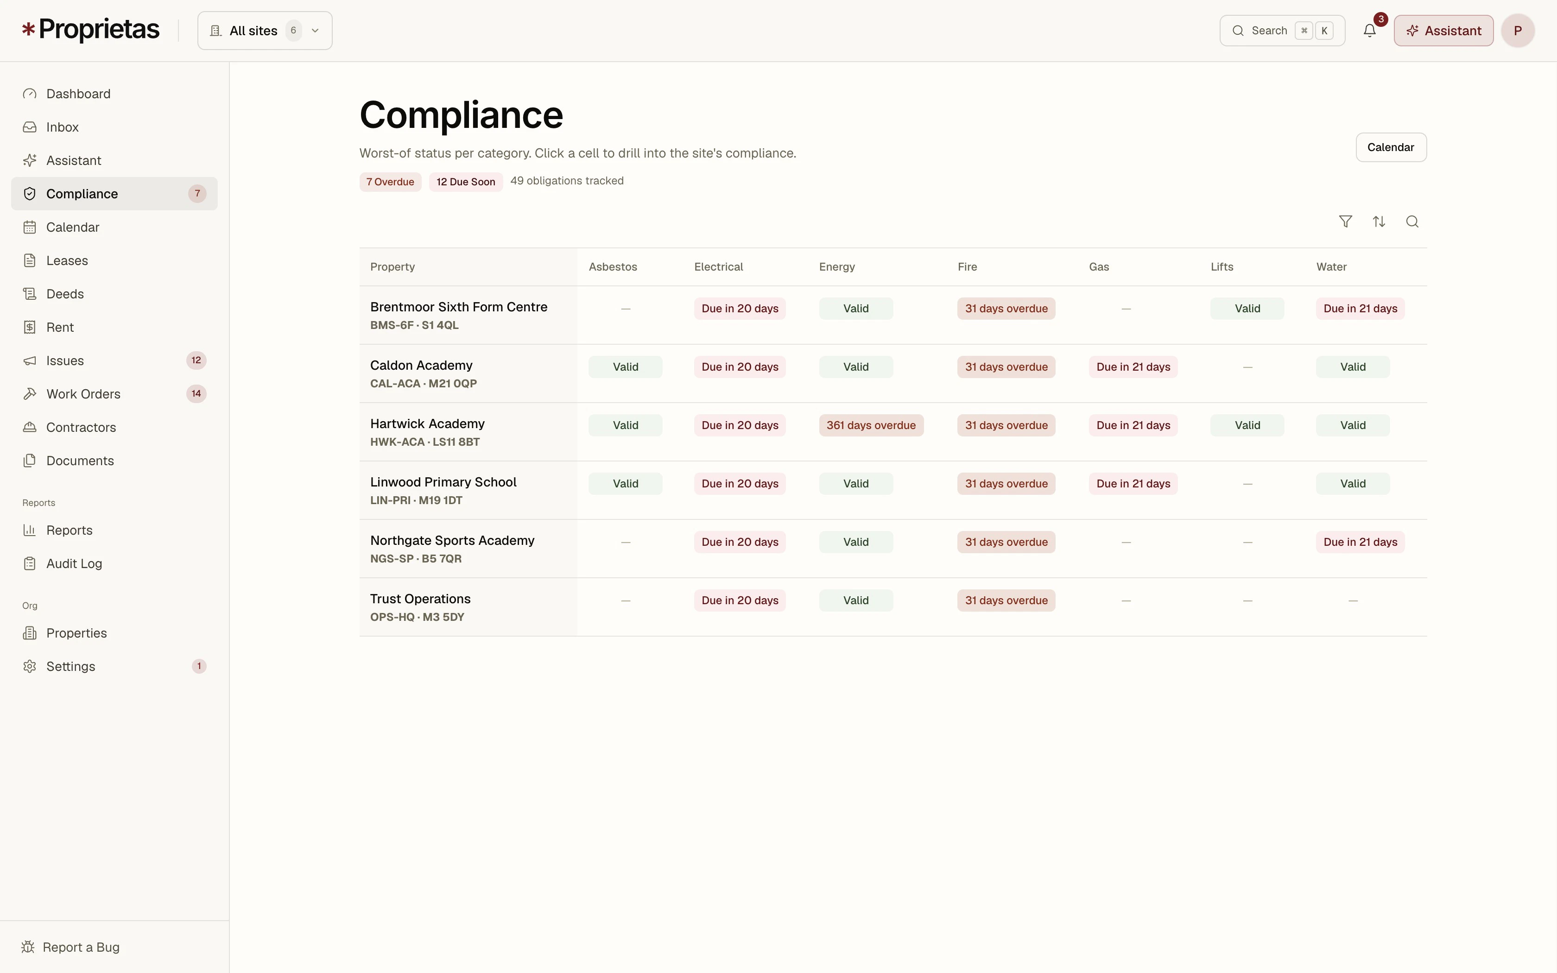1557x973 pixels.
Task: Click the Electrical column header
Action: (719, 267)
